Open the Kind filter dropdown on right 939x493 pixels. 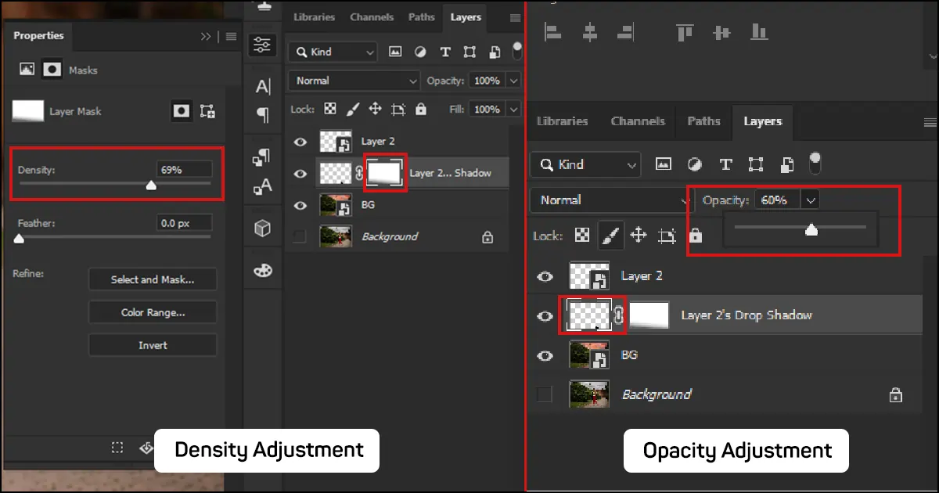(x=585, y=164)
